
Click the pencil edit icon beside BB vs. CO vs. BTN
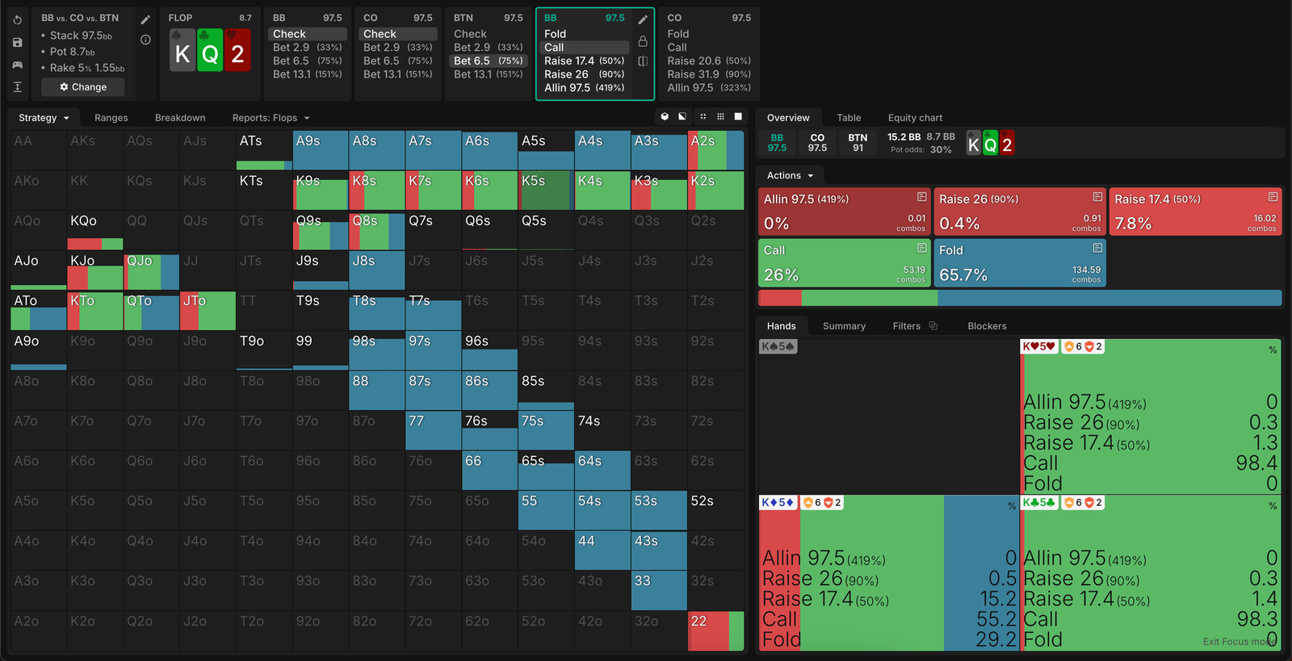pyautogui.click(x=145, y=19)
